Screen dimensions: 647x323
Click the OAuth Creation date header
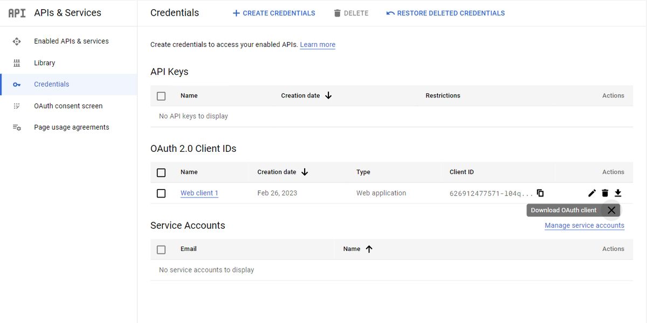(277, 172)
